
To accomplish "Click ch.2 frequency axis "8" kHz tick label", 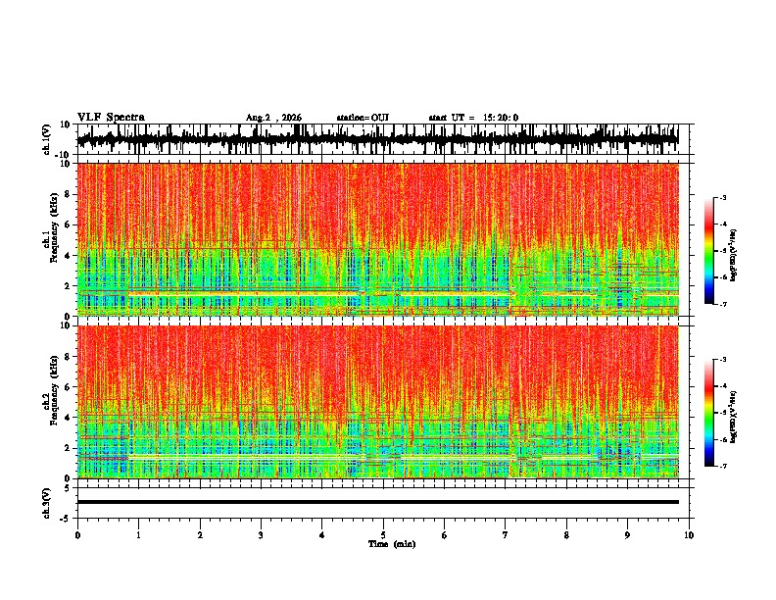I will click(x=69, y=357).
